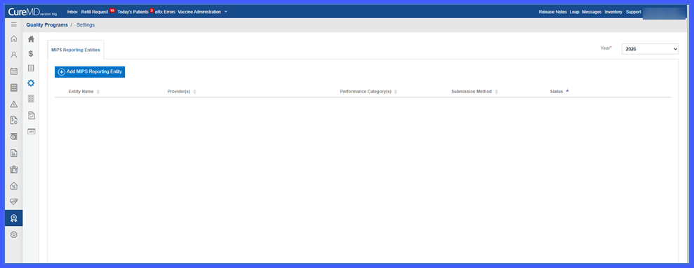694x268 pixels.
Task: Open the billing dollar box icon in main sidebar
Action: click(14, 136)
